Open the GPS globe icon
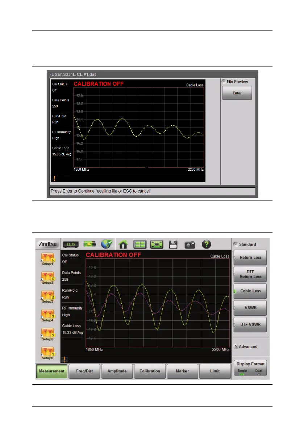The height and width of the screenshot is (433, 287). tap(107, 244)
